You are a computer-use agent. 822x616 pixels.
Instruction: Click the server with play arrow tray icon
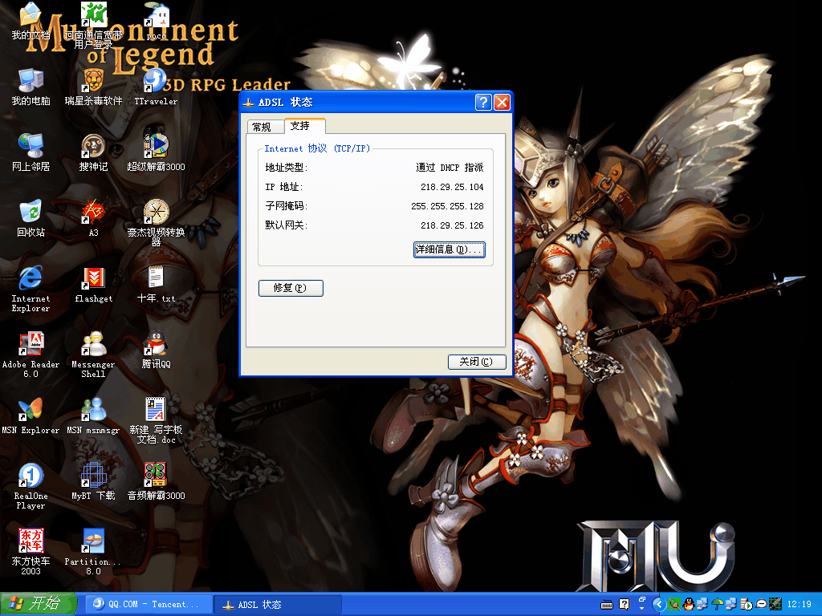click(747, 605)
